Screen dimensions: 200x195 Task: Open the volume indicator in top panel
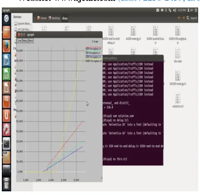[x=175, y=10]
